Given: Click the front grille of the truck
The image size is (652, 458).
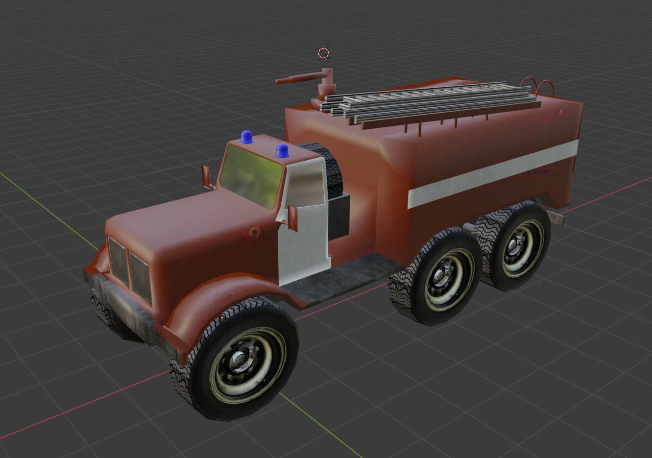Looking at the screenshot, I should coord(130,269).
